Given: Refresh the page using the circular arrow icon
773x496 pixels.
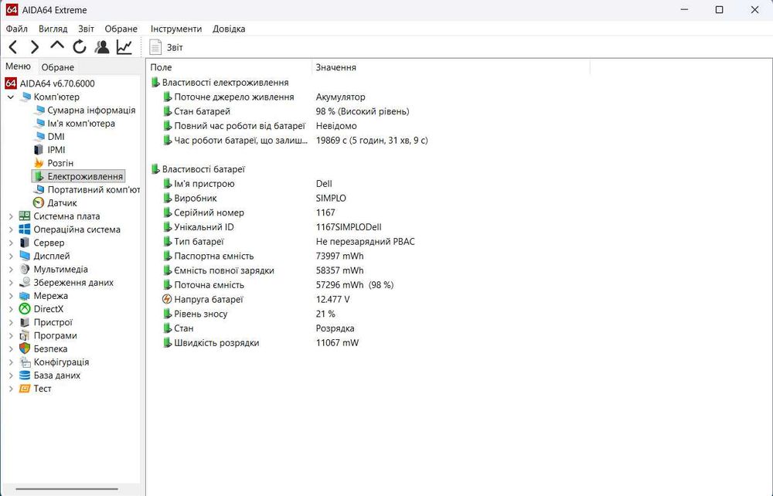Looking at the screenshot, I should [80, 47].
